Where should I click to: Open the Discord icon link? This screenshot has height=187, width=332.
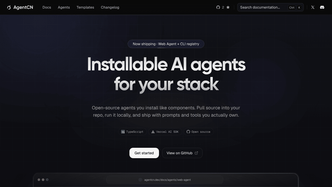coord(322,7)
